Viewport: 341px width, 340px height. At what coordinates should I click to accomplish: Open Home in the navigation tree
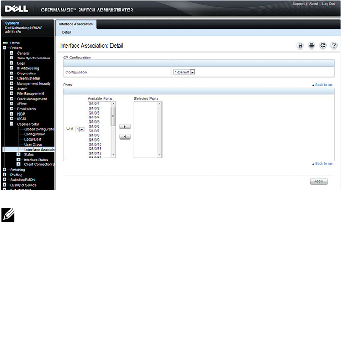coord(15,43)
